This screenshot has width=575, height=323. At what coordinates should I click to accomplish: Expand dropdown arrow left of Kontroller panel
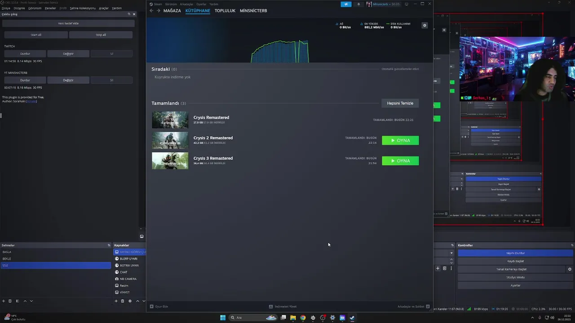tap(451, 253)
